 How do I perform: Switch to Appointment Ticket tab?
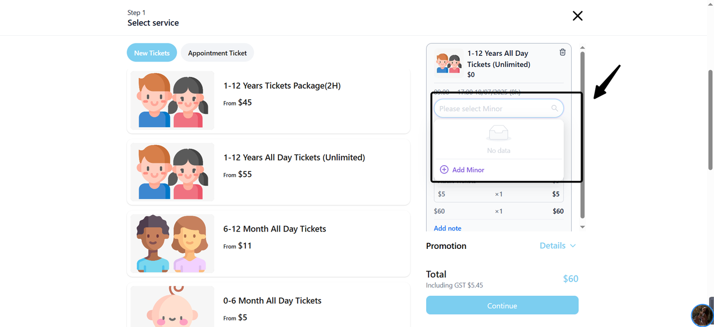coord(217,53)
